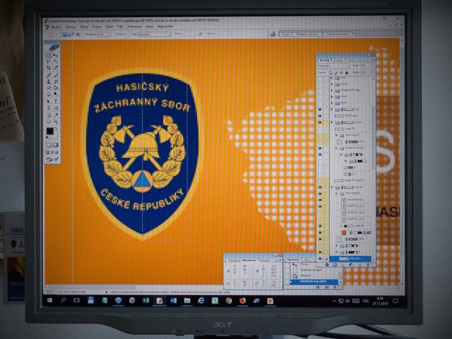The height and width of the screenshot is (339, 452).
Task: Select the Path Selection tool
Action: tap(49, 102)
